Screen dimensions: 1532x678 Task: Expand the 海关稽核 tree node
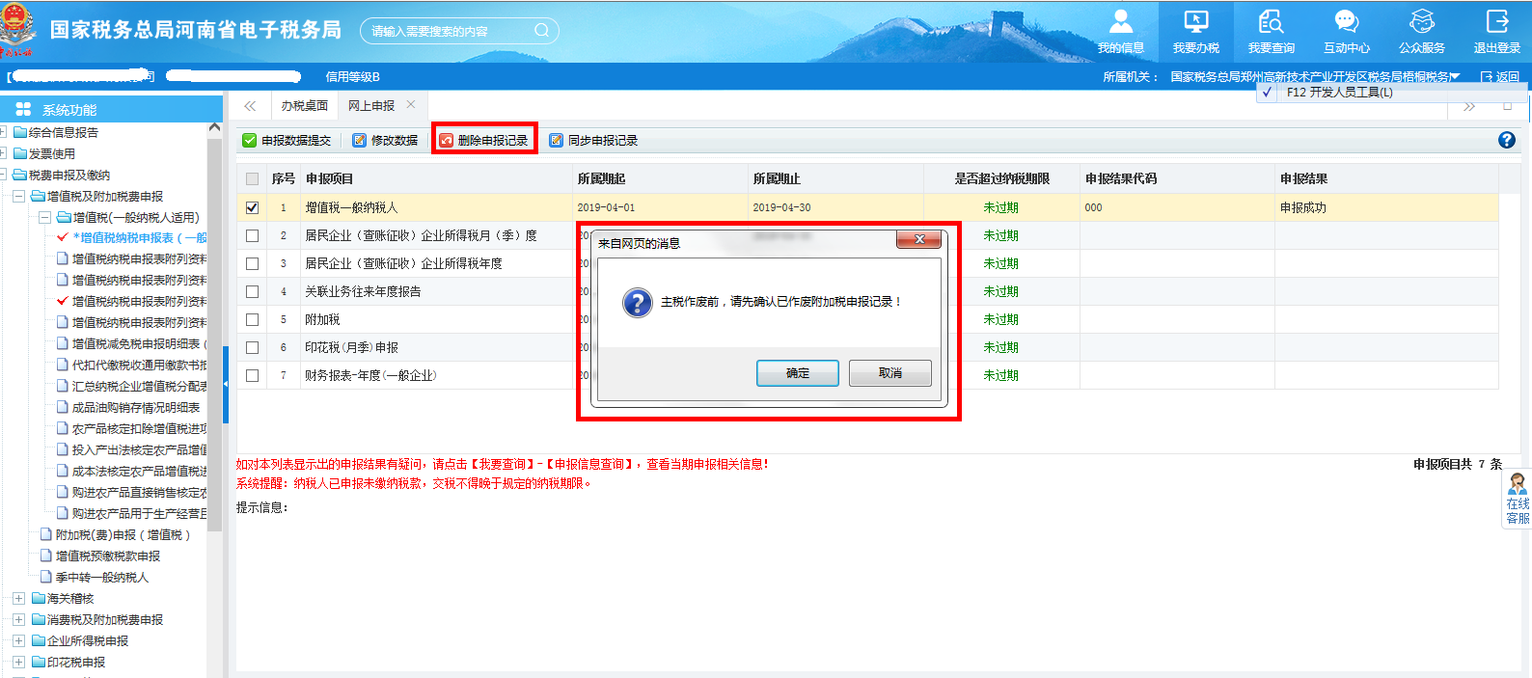pos(18,599)
